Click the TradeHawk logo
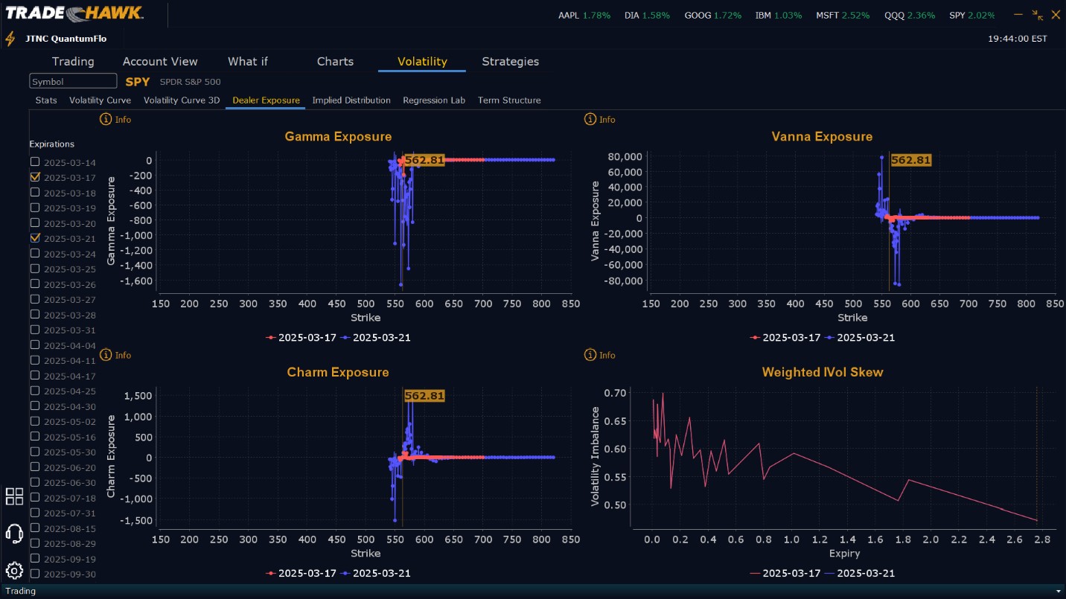Viewport: 1066px width, 599px height. (74, 13)
